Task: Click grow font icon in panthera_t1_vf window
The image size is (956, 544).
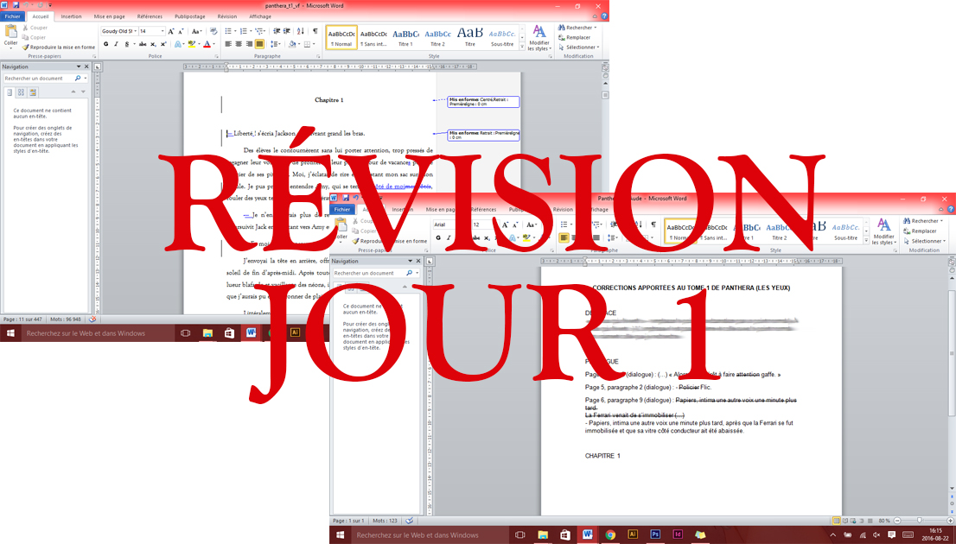Action: [x=171, y=31]
